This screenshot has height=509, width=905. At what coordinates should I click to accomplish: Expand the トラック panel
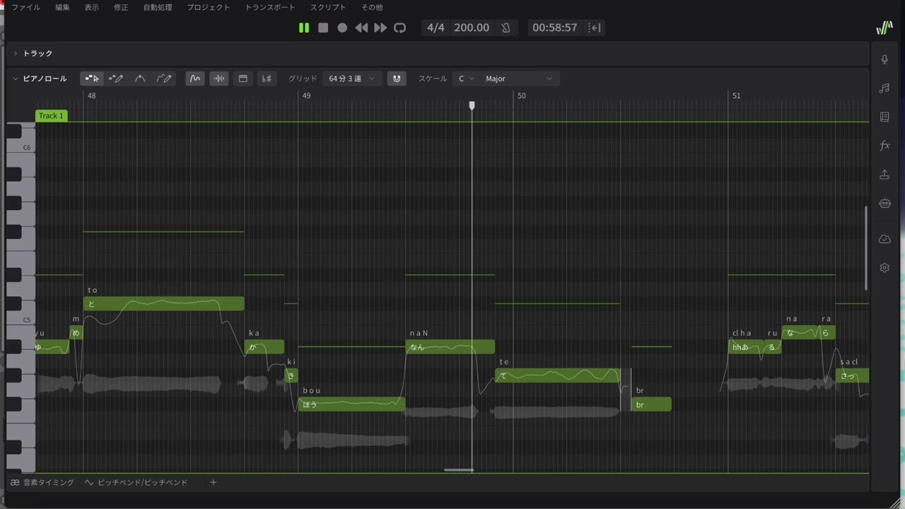click(16, 53)
